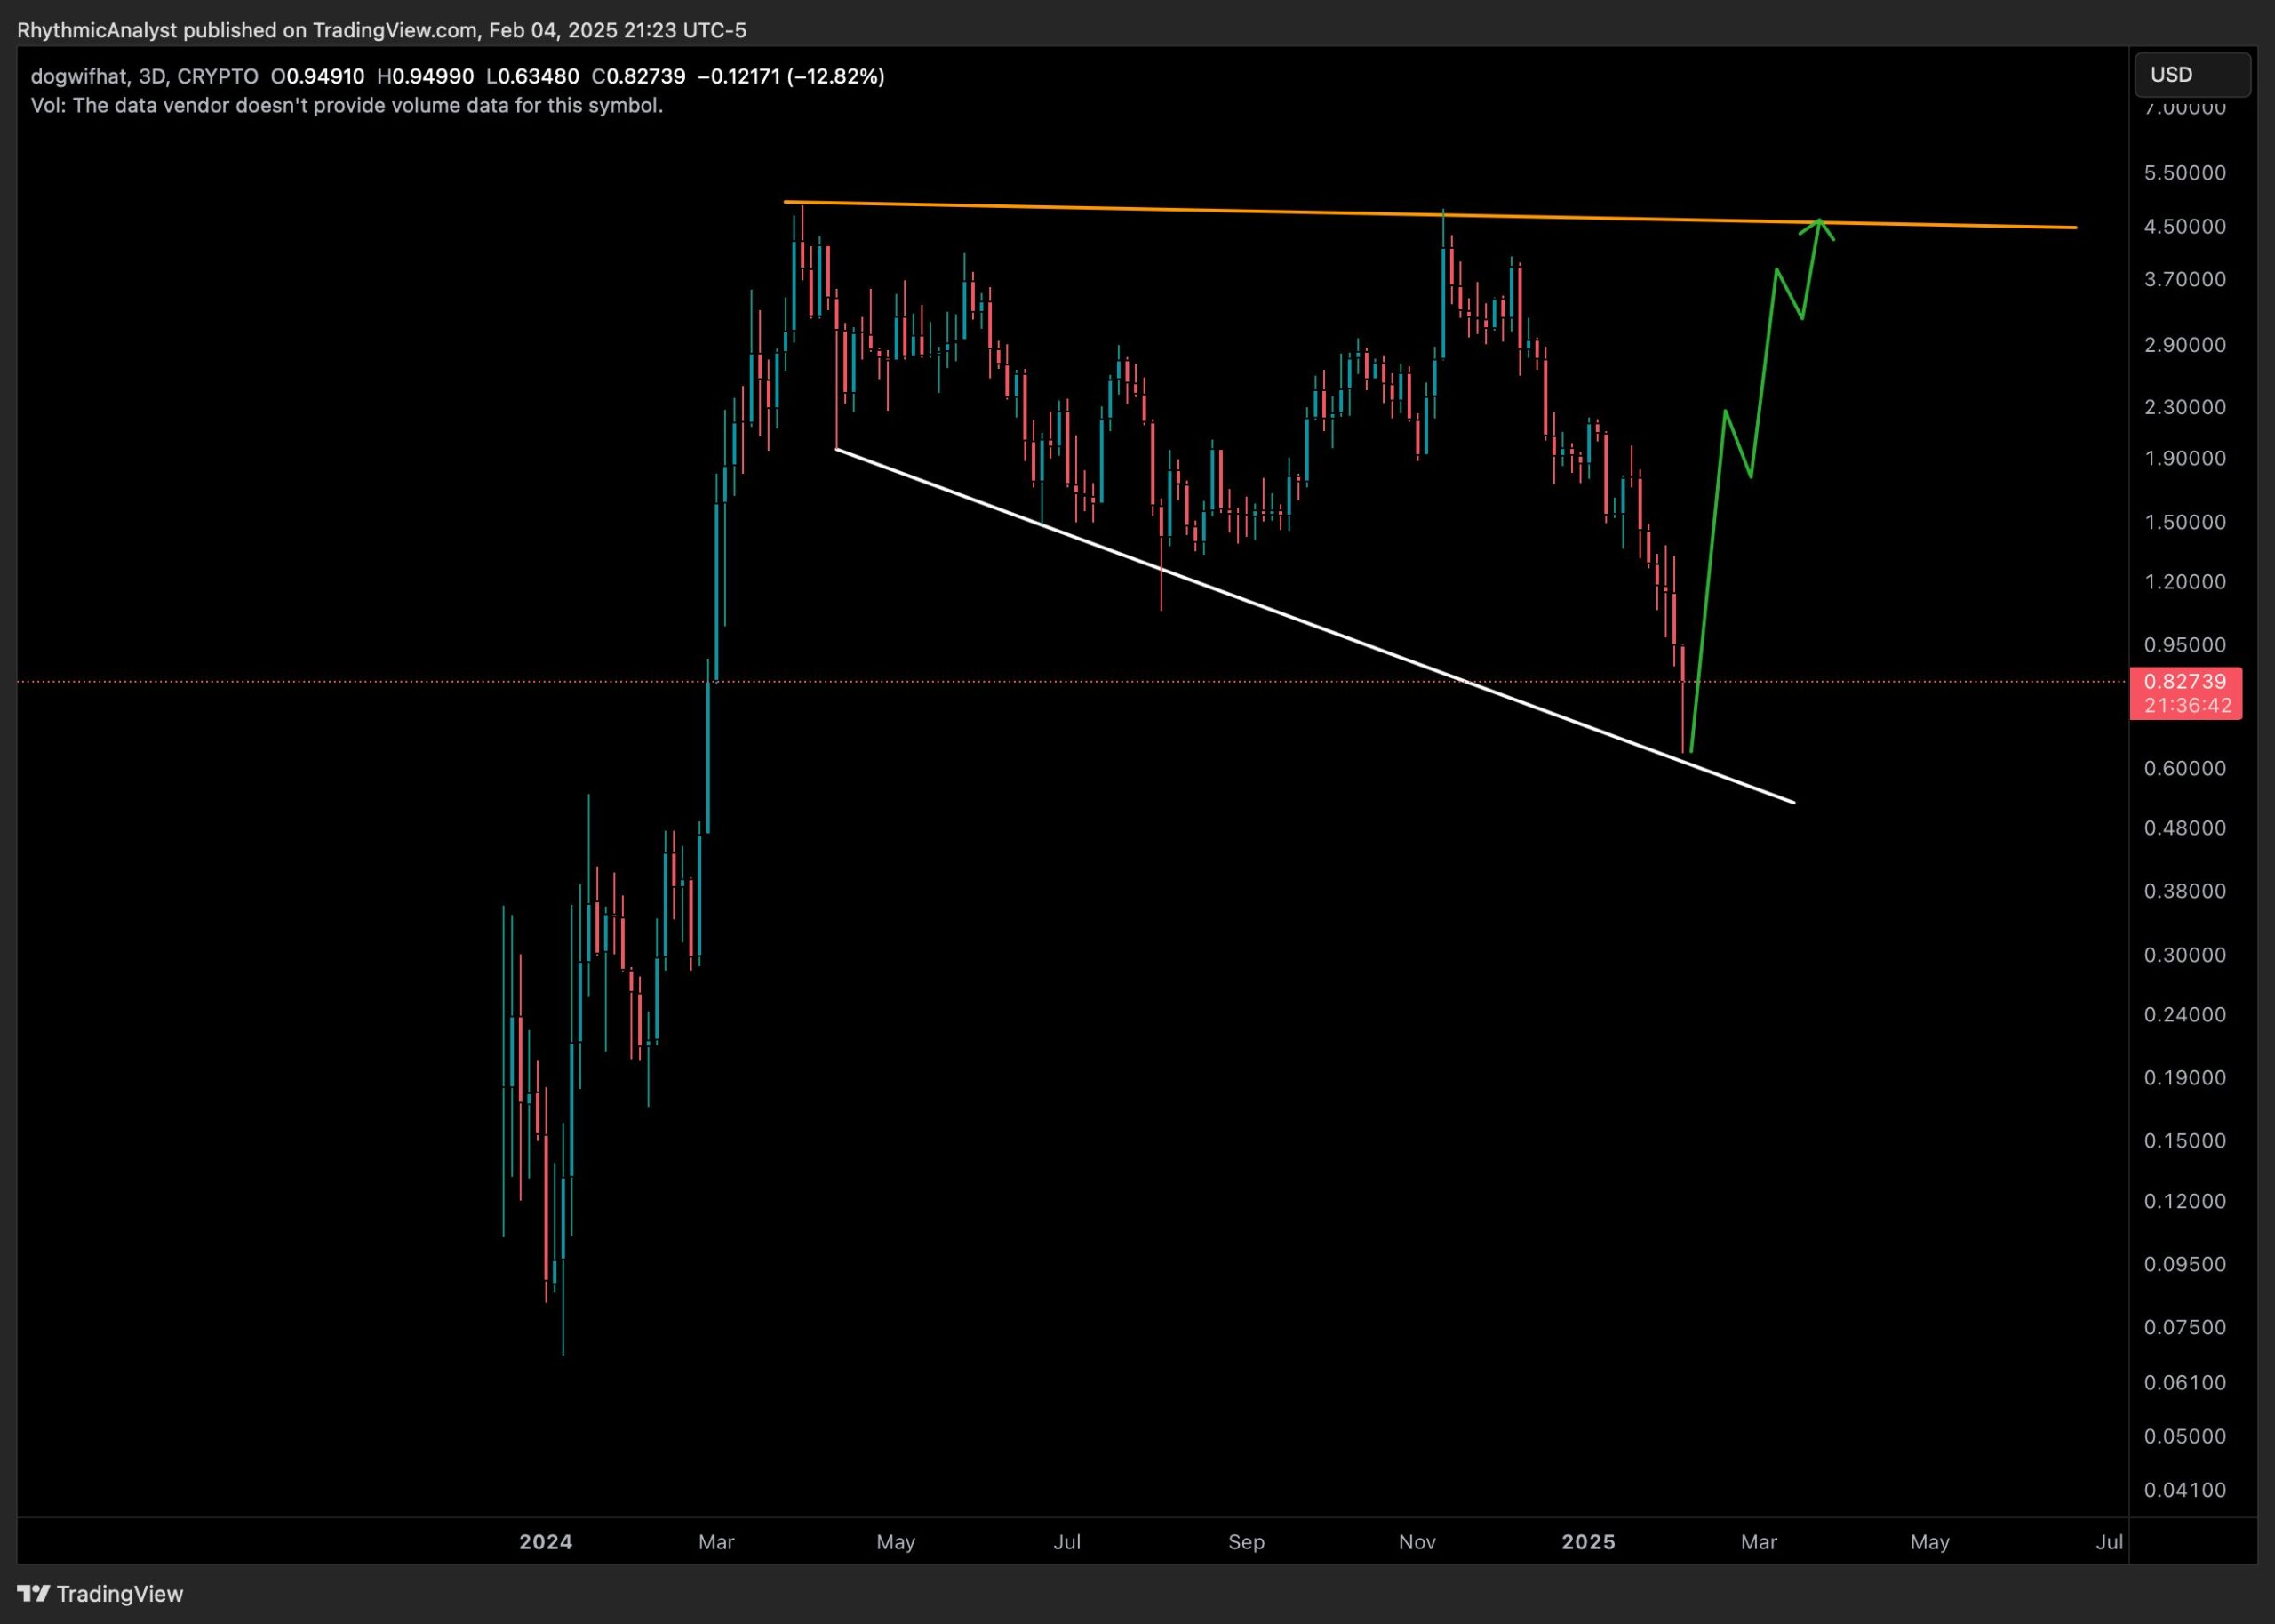Click the Vol indicator message text

(x=346, y=106)
